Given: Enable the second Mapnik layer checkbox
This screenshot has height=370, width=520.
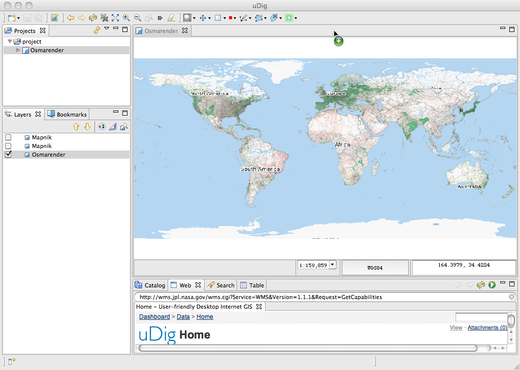Looking at the screenshot, I should [x=7, y=146].
